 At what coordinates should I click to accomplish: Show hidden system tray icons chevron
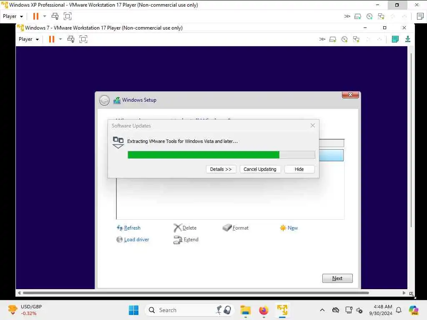(x=322, y=310)
